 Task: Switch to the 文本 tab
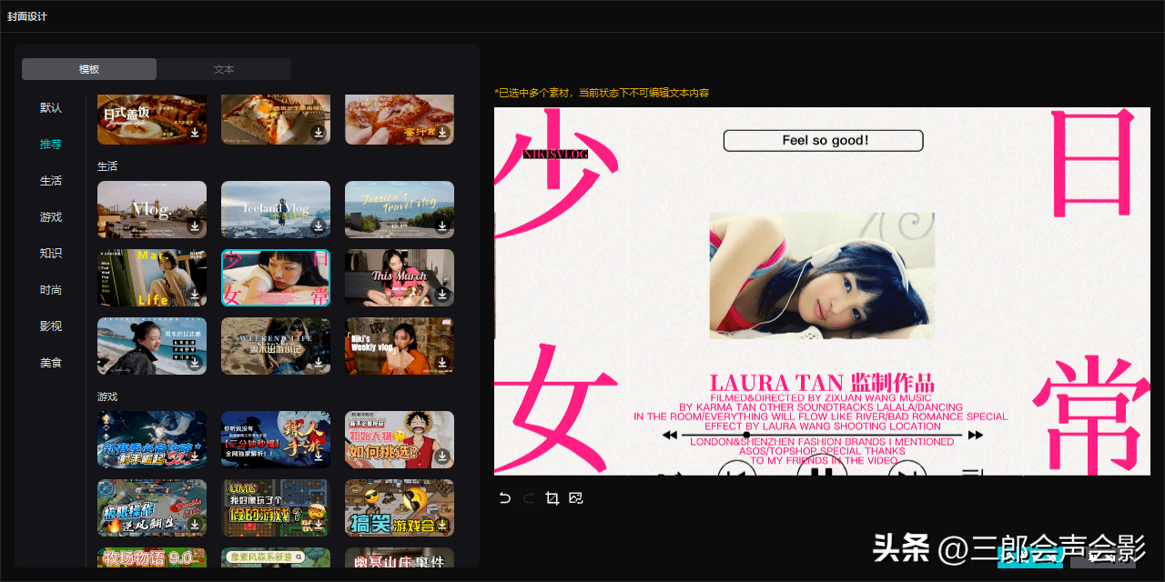click(x=224, y=69)
